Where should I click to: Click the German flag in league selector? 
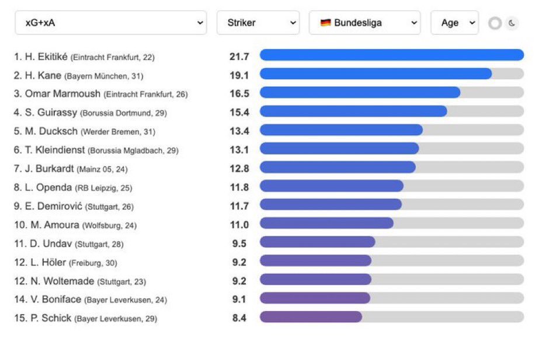click(x=325, y=23)
